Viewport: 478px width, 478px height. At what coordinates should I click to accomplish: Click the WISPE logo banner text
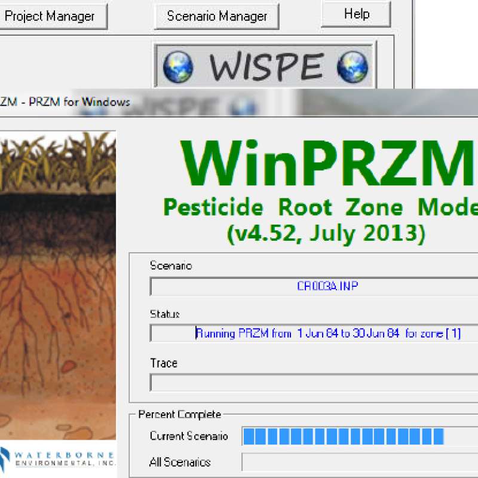(265, 67)
